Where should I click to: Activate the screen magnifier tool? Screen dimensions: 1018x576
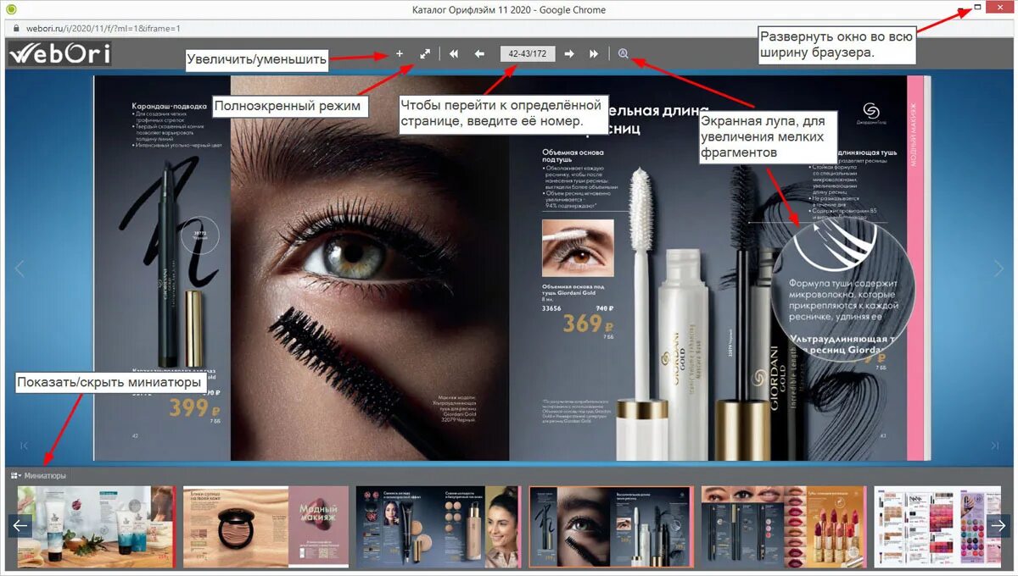pyautogui.click(x=624, y=53)
